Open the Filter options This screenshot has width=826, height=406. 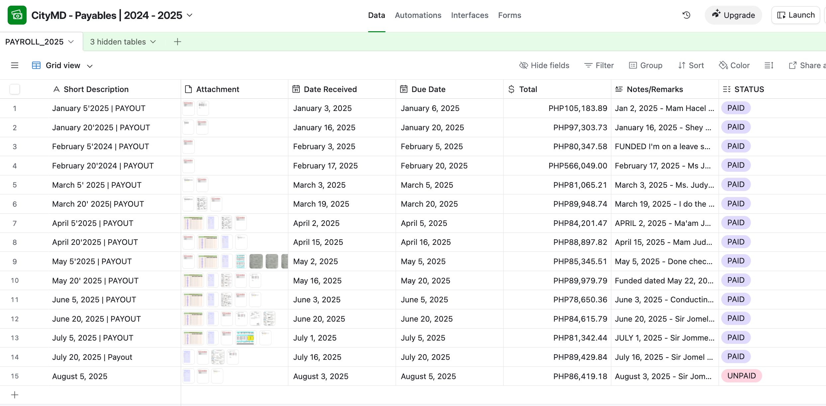point(599,65)
